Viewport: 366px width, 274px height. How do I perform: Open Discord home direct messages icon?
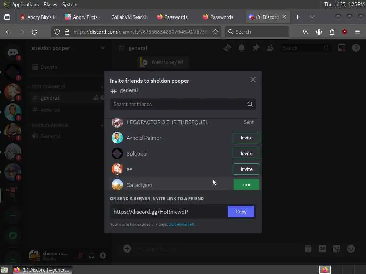[x=13, y=52]
